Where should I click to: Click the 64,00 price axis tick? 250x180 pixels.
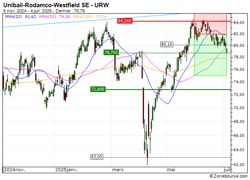coord(239,150)
